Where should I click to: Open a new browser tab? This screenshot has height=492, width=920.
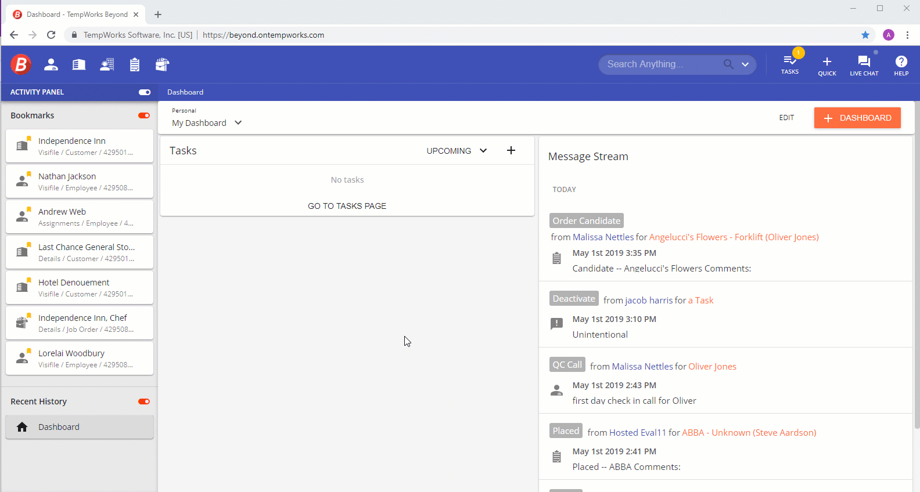(158, 15)
